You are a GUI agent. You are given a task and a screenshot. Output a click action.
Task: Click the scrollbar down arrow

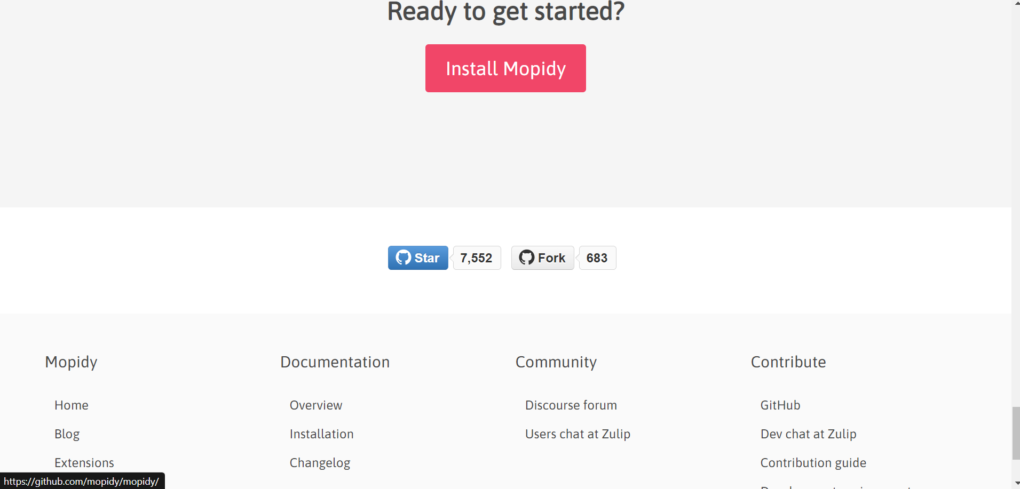click(x=1015, y=484)
